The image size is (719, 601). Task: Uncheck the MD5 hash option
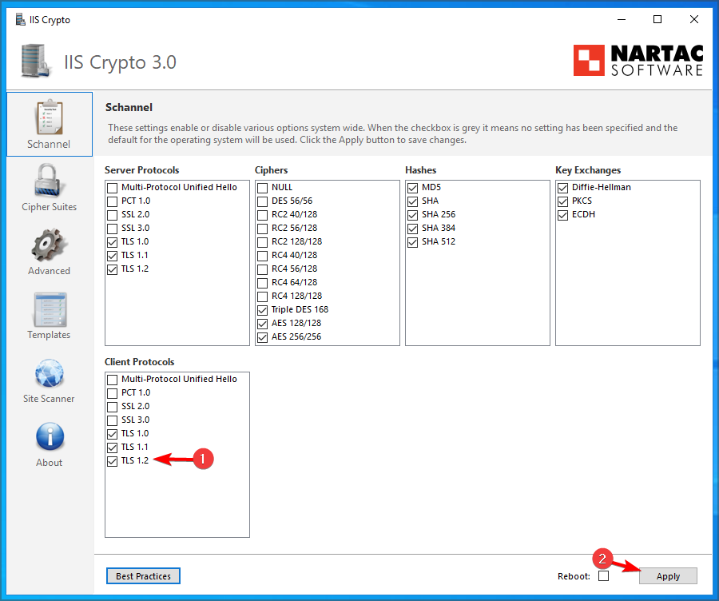click(x=412, y=187)
